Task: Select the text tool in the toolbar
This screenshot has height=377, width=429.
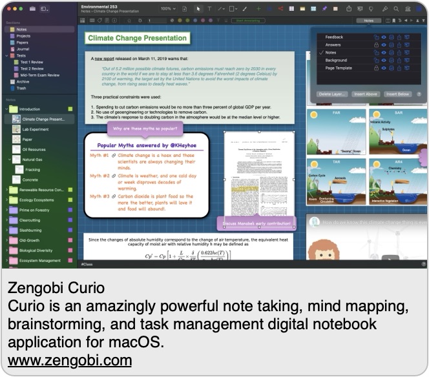Action: [209, 9]
